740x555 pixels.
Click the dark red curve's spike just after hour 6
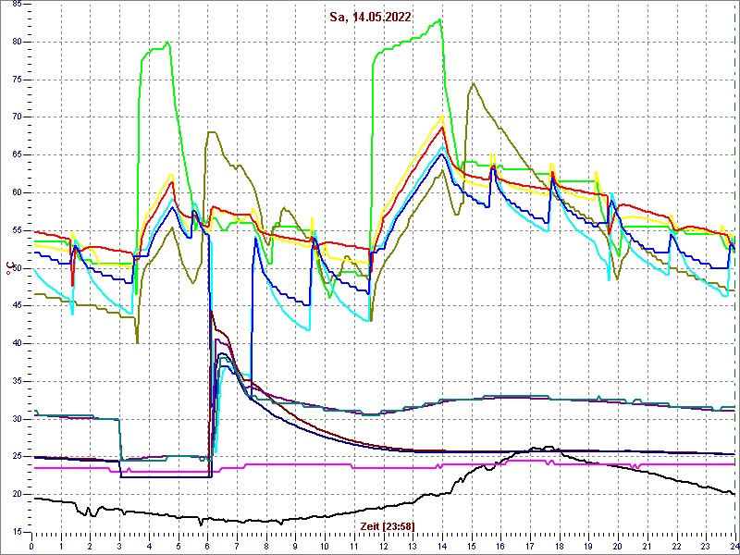tap(212, 313)
